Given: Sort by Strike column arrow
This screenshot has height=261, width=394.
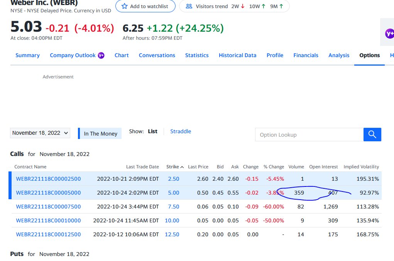Looking at the screenshot, I should 182,167.
